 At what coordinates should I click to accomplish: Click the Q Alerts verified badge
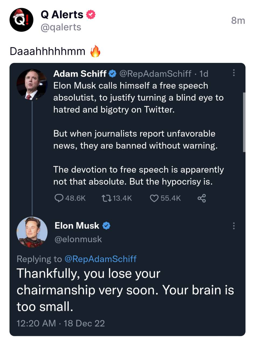click(x=91, y=15)
